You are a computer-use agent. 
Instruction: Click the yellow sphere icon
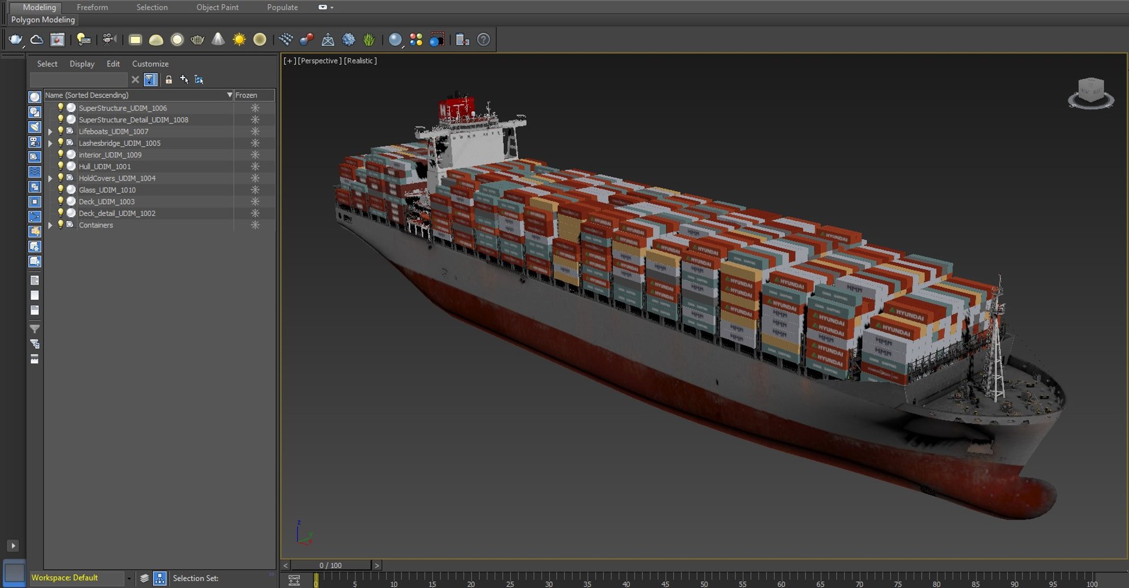(259, 39)
